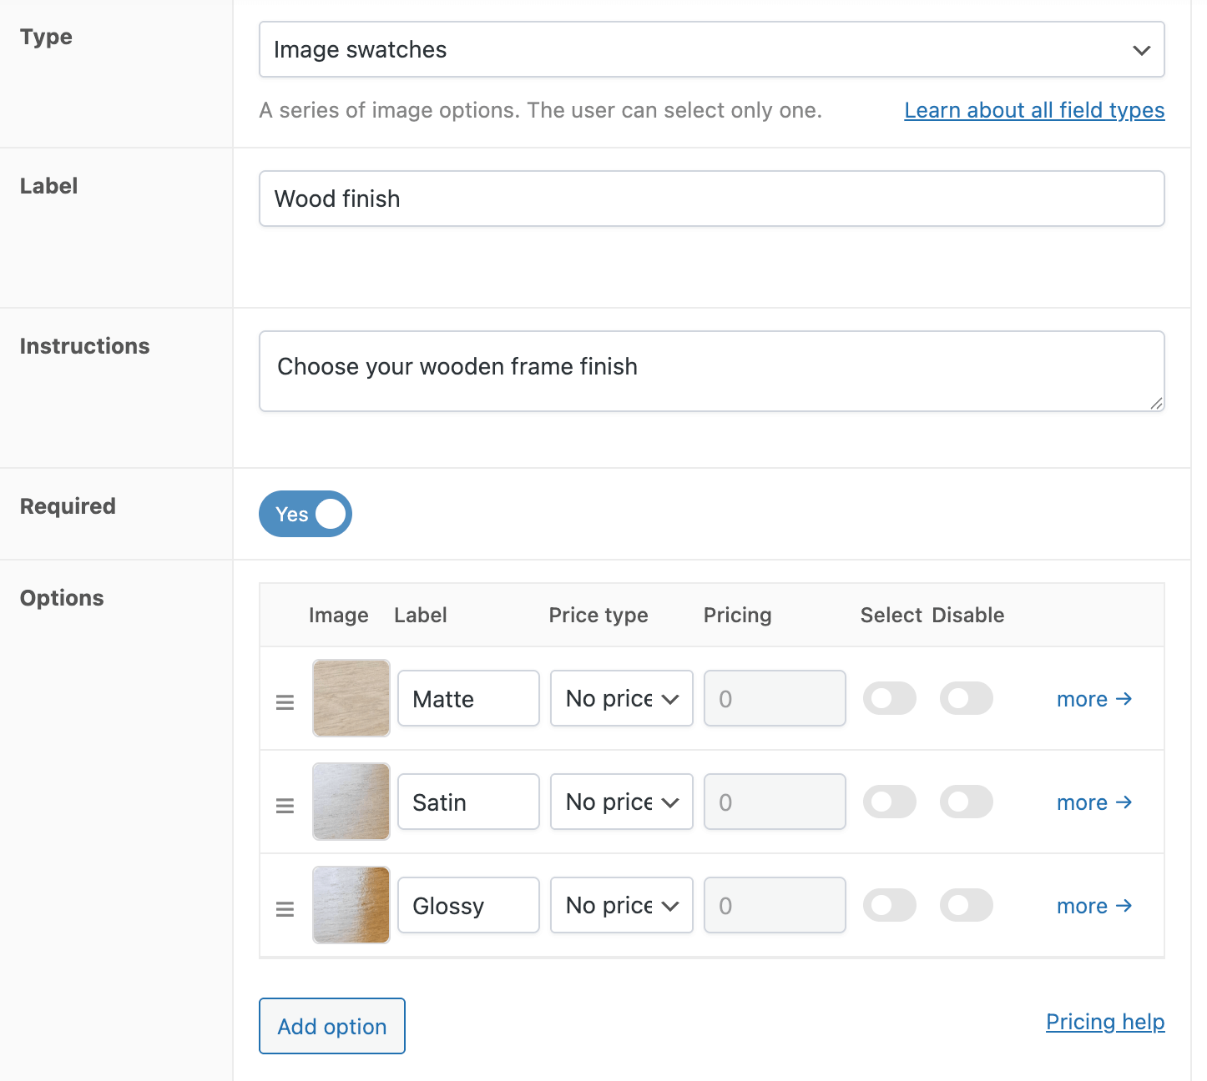Click the Matte wood finish color thumbnail
Viewport: 1207px width, 1081px height.
[x=351, y=698]
